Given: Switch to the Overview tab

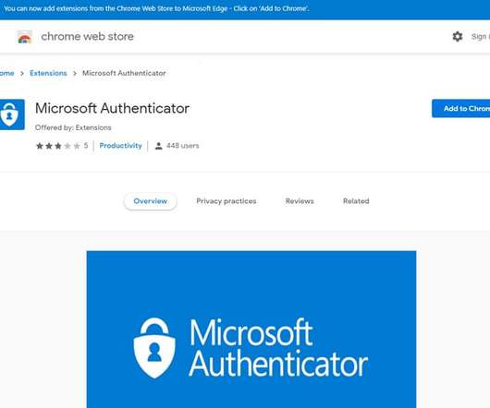Looking at the screenshot, I should tap(151, 201).
